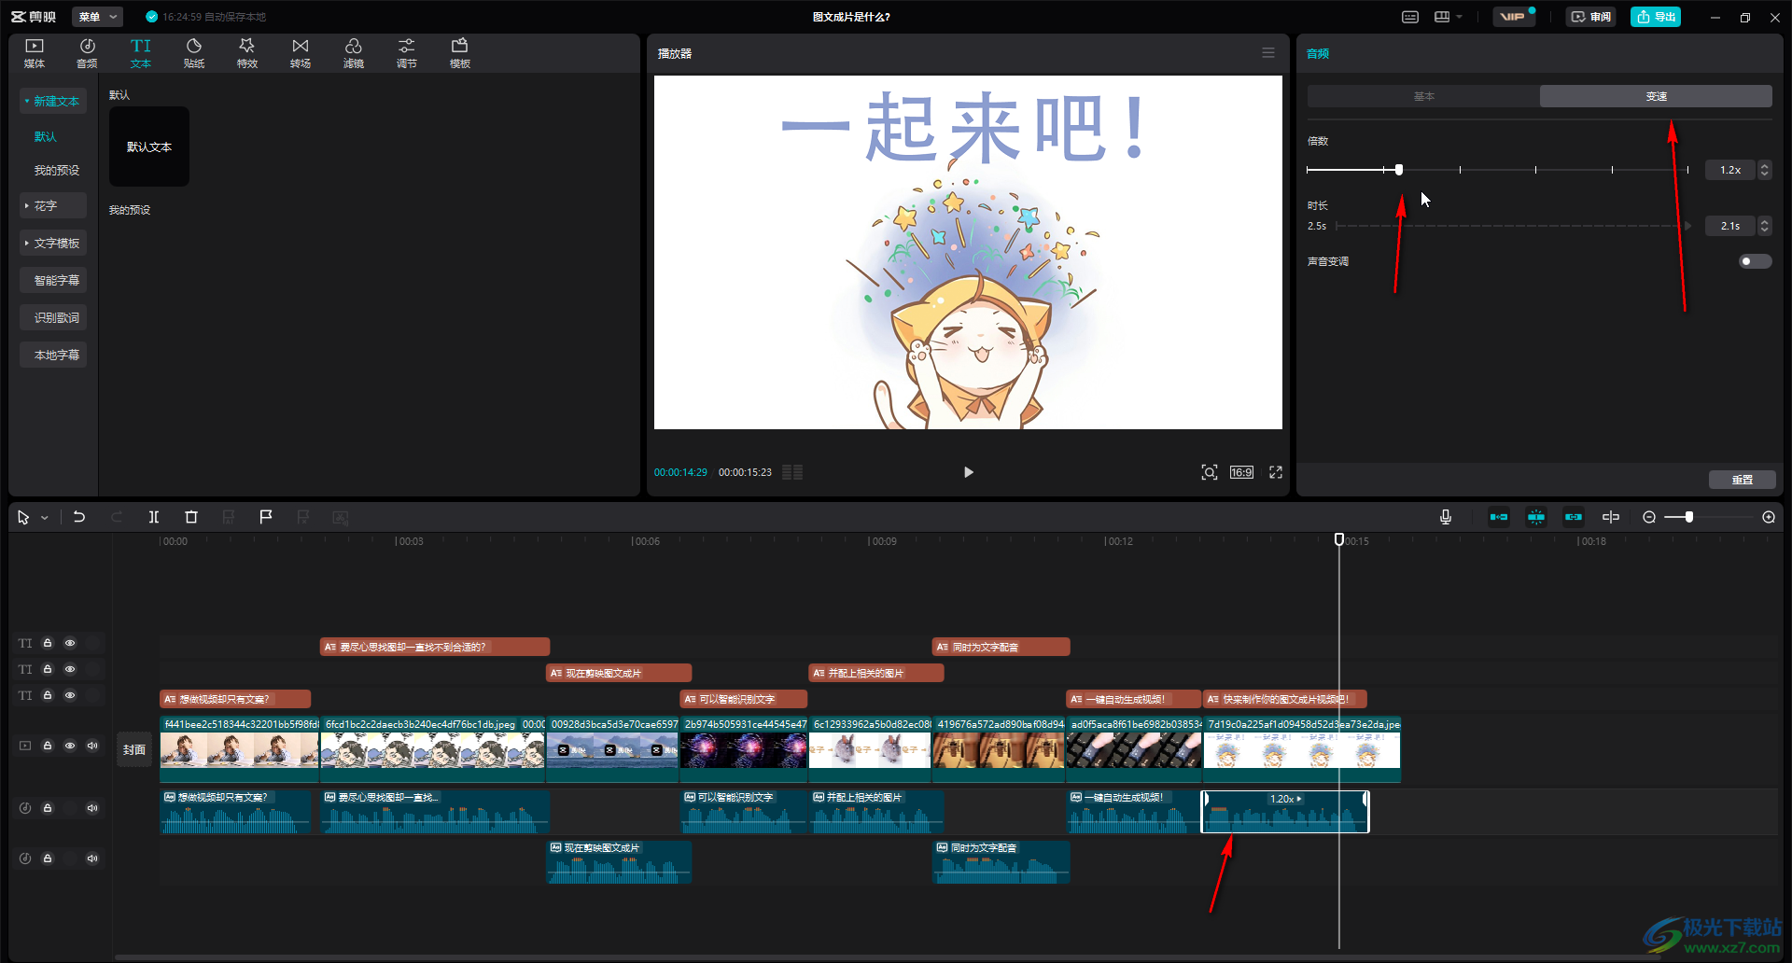Viewport: 1792px width, 963px height.
Task: Open the layout dropdown in title bar
Action: coord(1449,17)
